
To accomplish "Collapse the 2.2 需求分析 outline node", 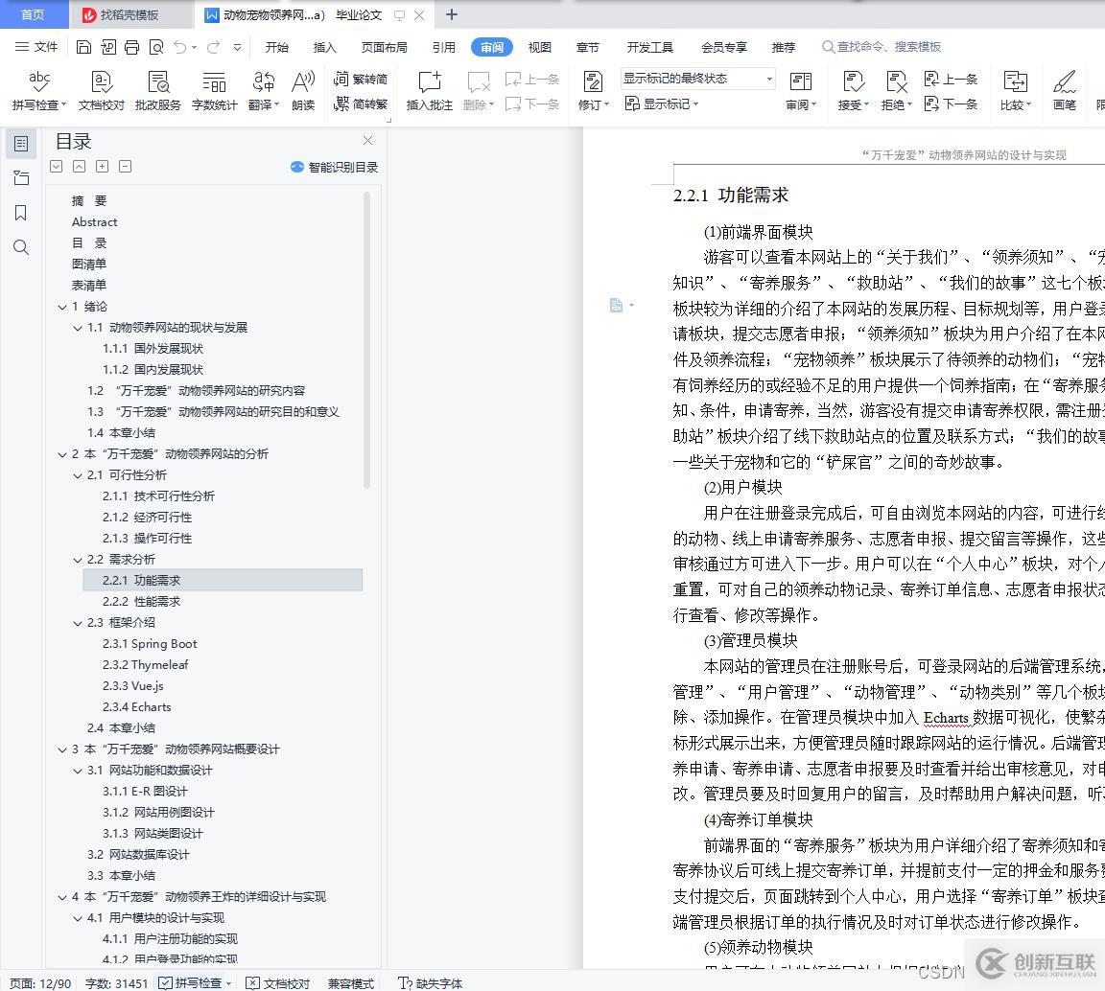I will [79, 560].
